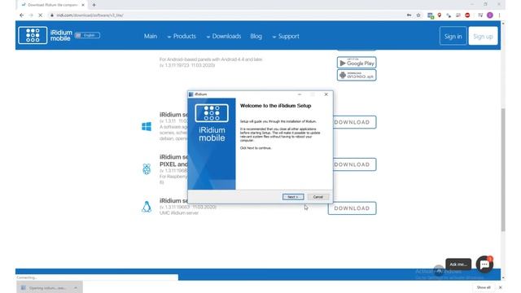521x293 pixels.
Task: Go forward in browser history
Action: click(31, 15)
